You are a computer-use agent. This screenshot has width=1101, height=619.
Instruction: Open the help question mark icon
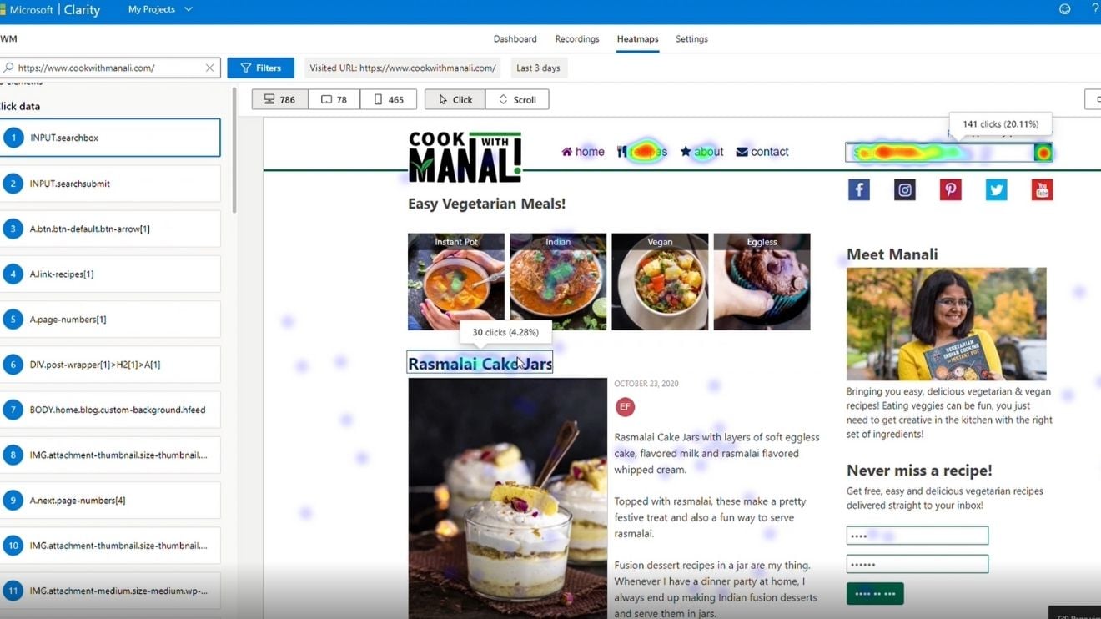click(1095, 9)
